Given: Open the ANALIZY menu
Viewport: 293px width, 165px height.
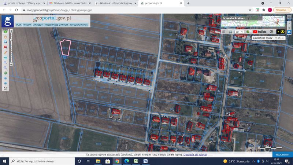Looking at the screenshot, I should [x=38, y=25].
